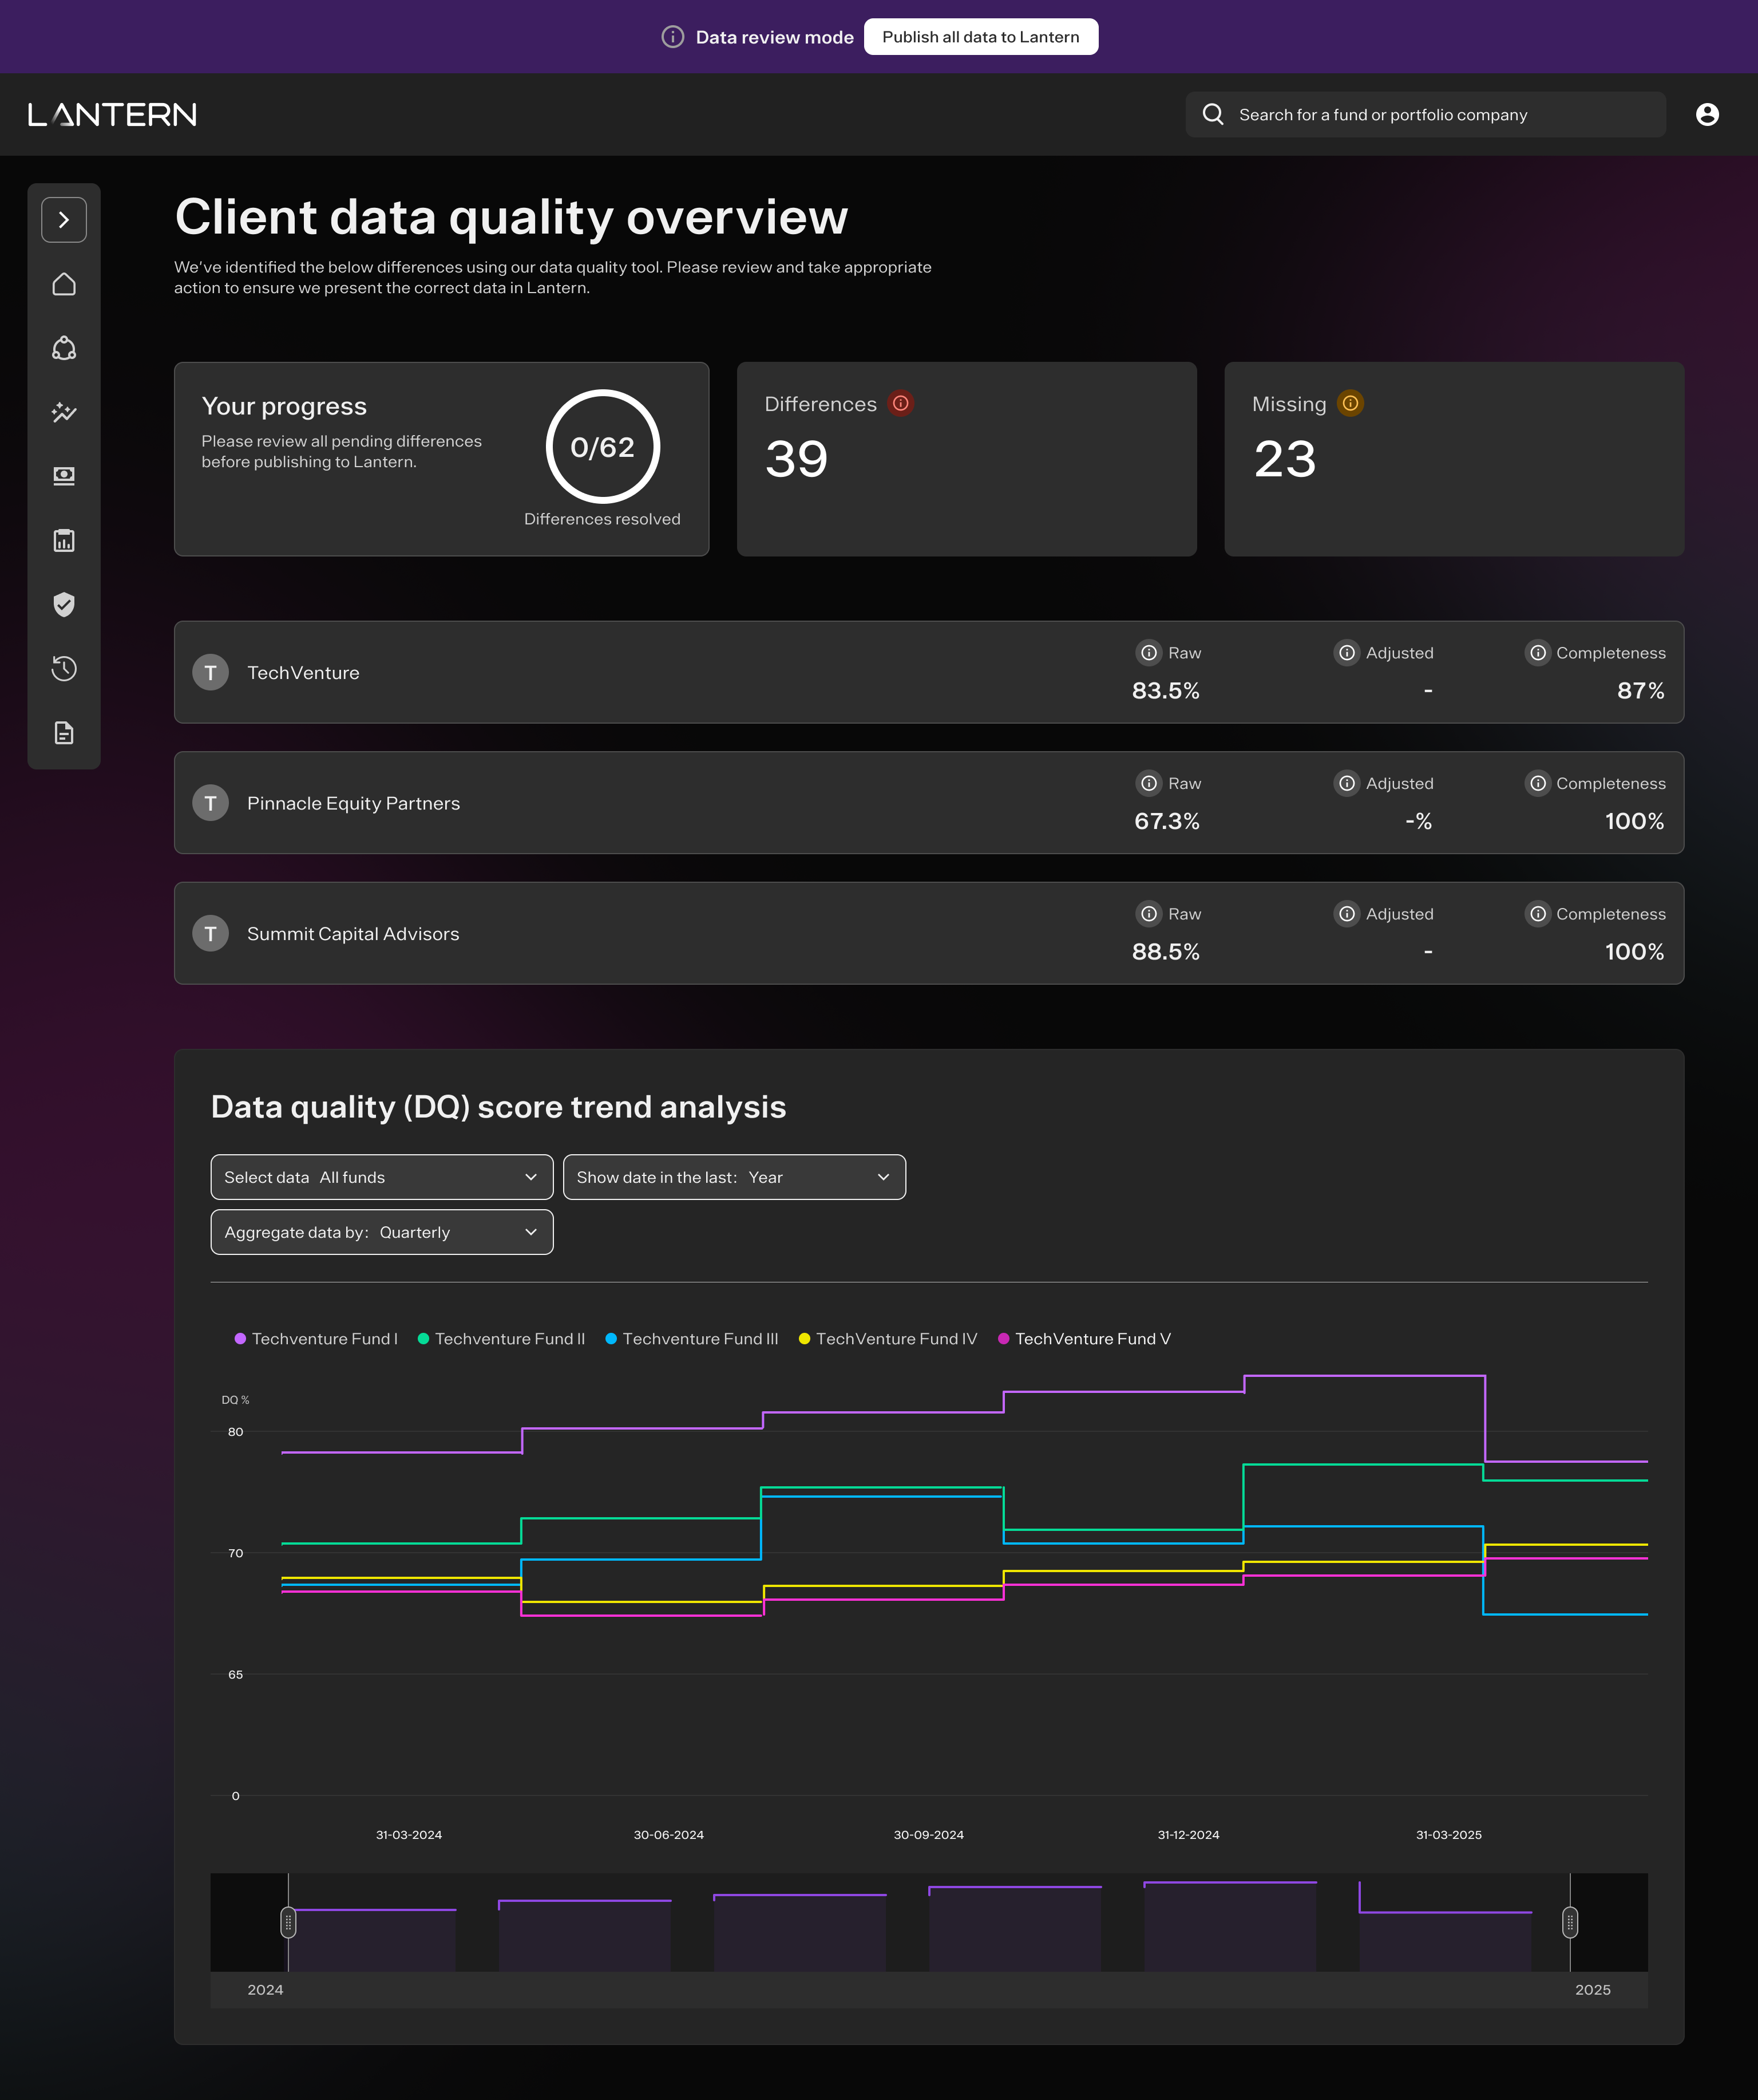Viewport: 1758px width, 2100px height.
Task: Open the Aggregate data by Quarterly dropdown
Action: tap(382, 1232)
